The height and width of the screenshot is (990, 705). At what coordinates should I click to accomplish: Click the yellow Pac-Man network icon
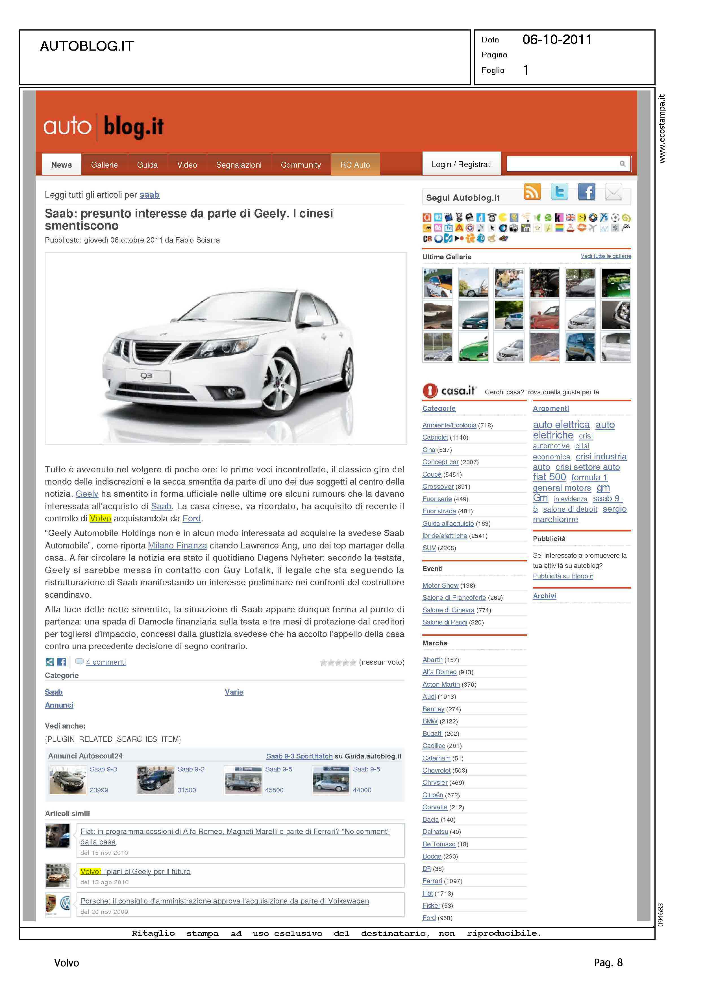(x=503, y=217)
